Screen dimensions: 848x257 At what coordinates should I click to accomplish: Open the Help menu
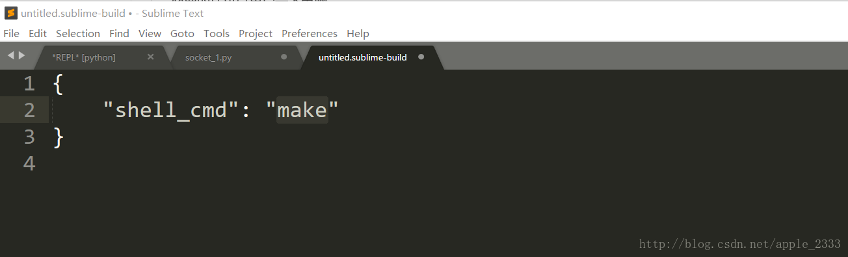[x=358, y=33]
